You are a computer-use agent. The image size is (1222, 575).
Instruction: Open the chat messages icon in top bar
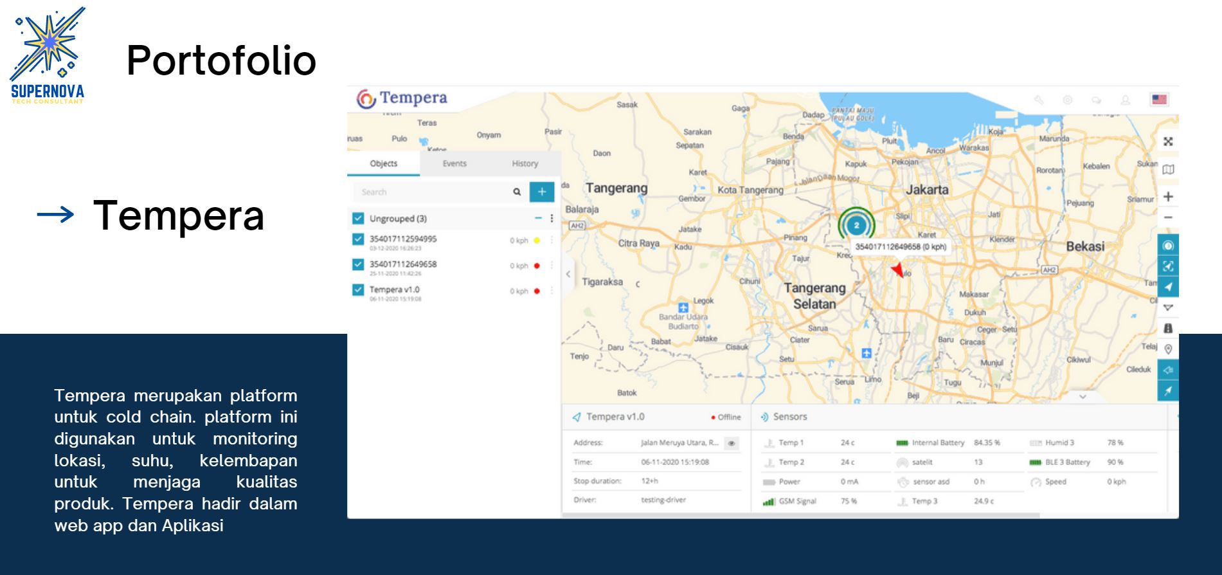pyautogui.click(x=1097, y=100)
